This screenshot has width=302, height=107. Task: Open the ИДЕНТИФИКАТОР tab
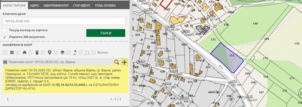(56, 5)
